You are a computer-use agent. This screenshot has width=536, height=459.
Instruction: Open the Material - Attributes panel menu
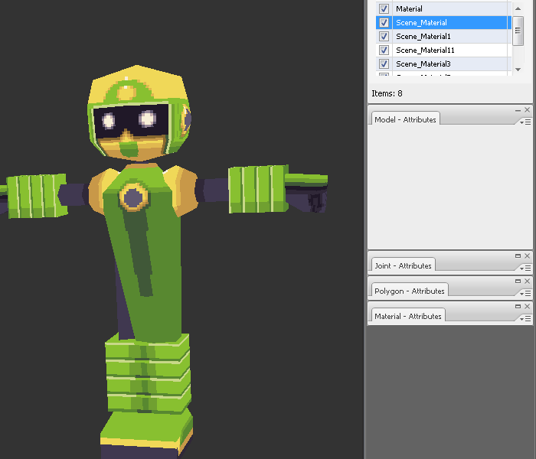[525, 318]
